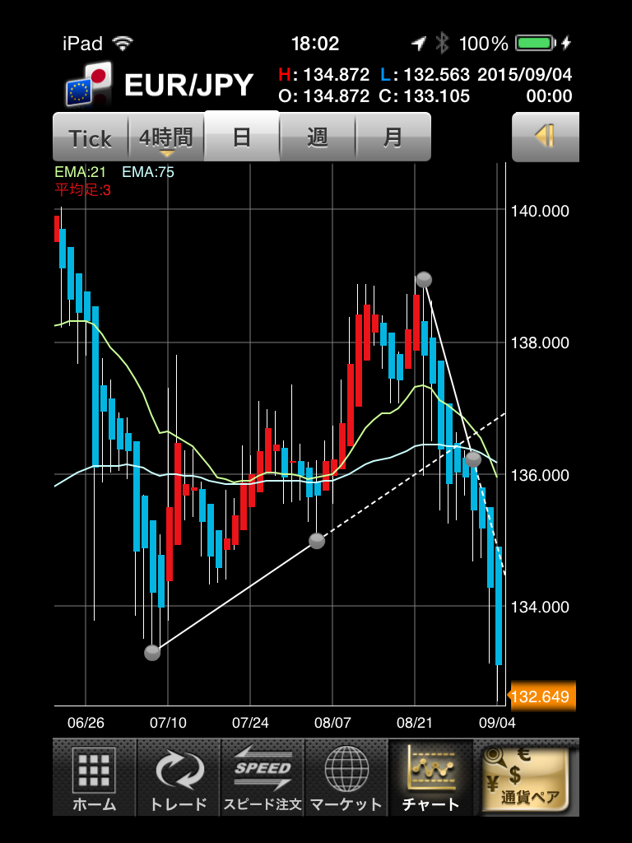Tap the battery status icon

click(x=535, y=43)
